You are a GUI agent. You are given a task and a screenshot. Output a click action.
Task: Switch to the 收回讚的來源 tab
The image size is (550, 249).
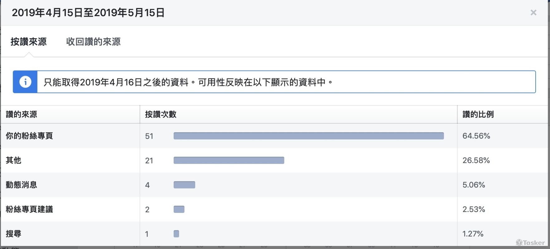pos(94,42)
